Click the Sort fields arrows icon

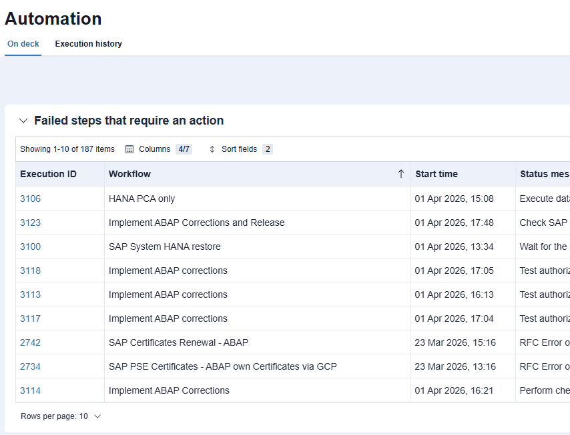pos(212,149)
